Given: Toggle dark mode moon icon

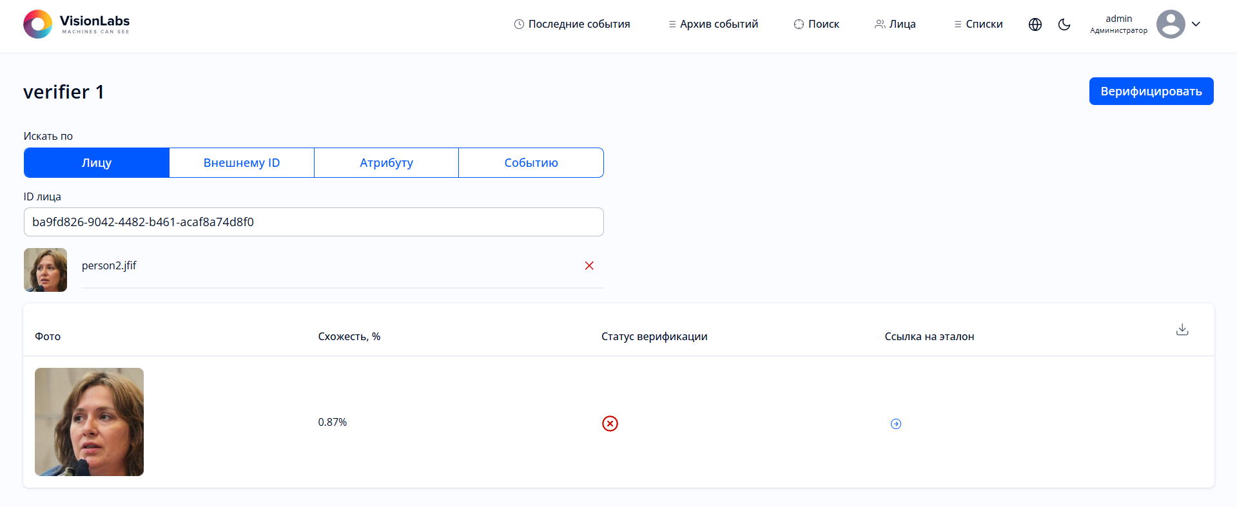Looking at the screenshot, I should coord(1064,24).
